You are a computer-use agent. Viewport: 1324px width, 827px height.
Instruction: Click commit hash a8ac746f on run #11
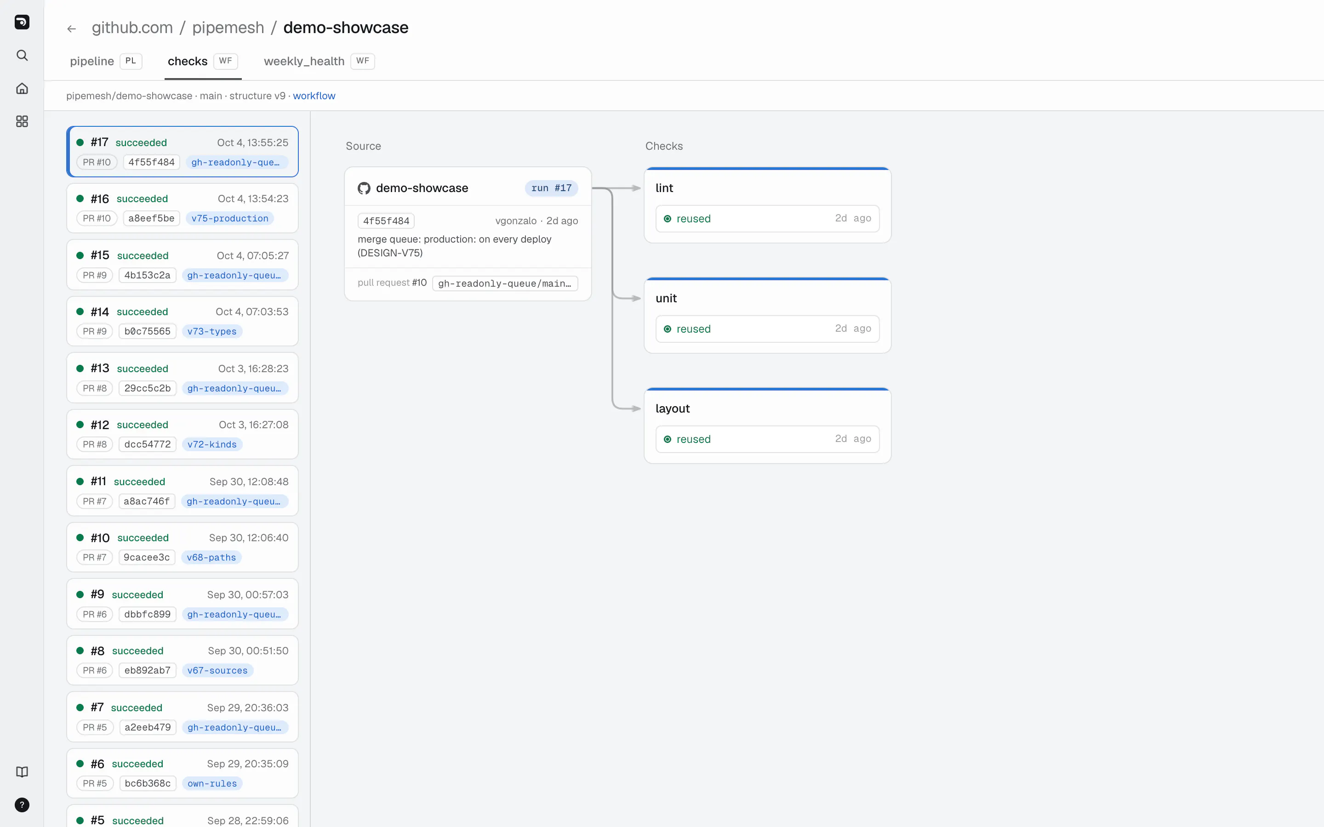(x=147, y=501)
